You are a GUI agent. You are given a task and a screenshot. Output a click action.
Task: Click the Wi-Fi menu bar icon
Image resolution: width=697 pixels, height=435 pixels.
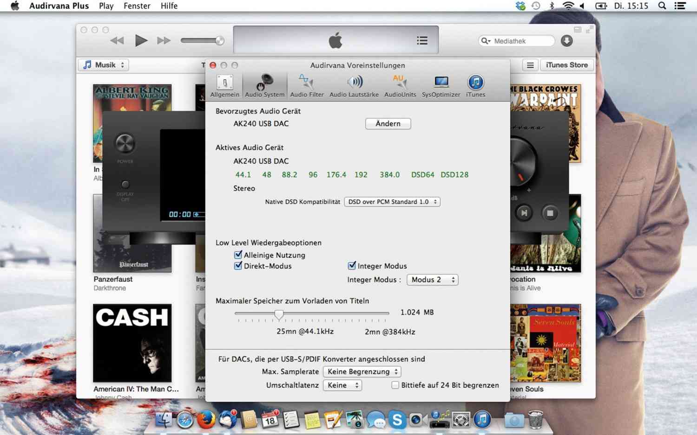click(x=568, y=6)
